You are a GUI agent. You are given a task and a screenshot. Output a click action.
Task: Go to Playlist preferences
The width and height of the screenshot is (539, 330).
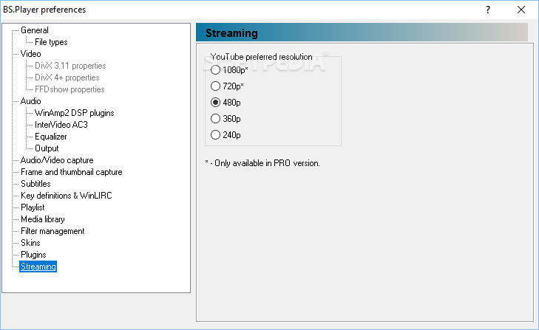[33, 207]
